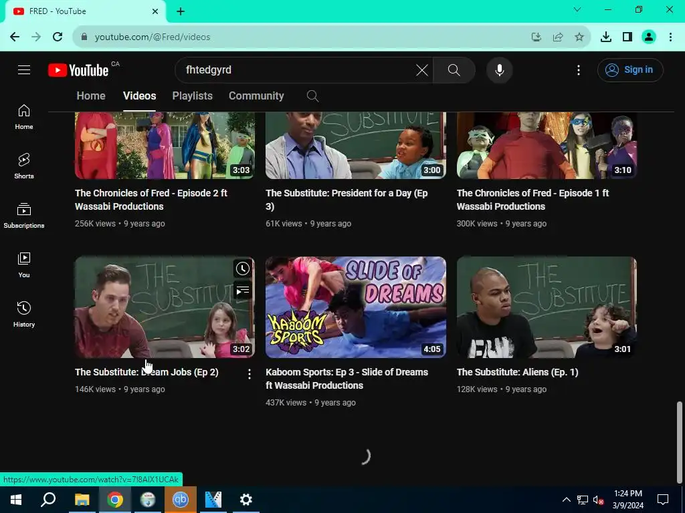Screen dimensions: 685x513
Task: Run search with the magnifier button
Action: (x=454, y=69)
